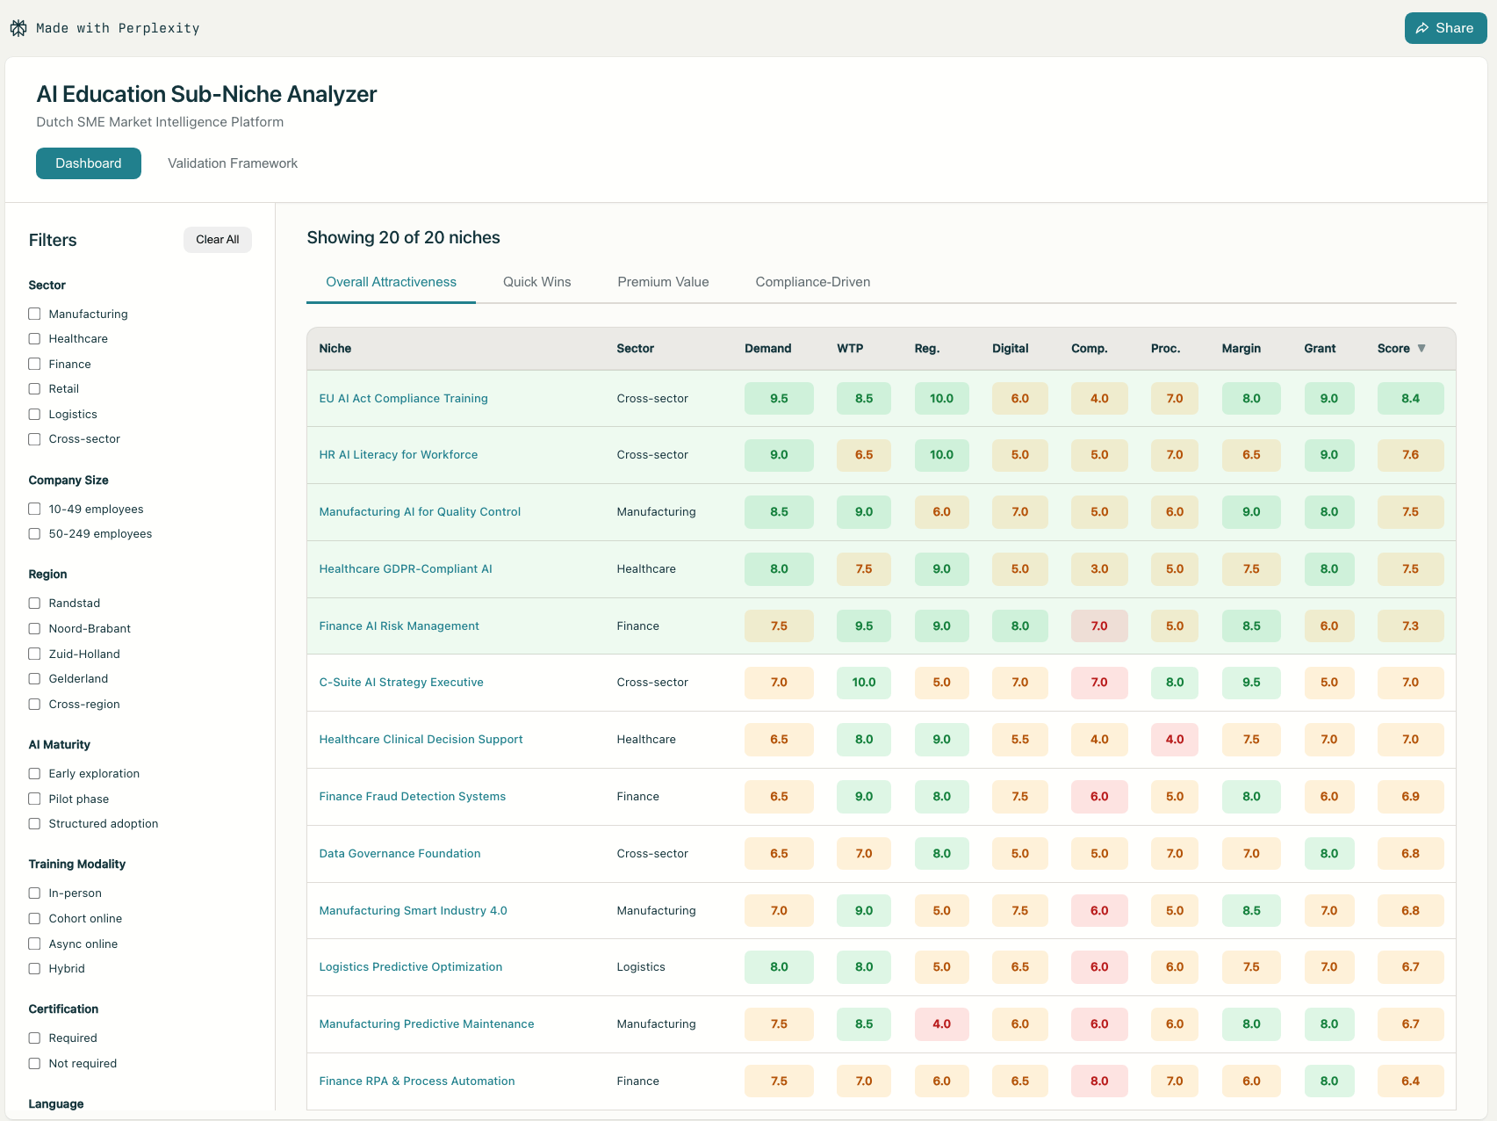Select the Premium Value tab
This screenshot has width=1497, height=1121.
coord(663,282)
